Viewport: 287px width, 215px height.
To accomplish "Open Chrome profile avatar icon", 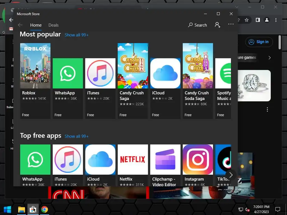I will click(267, 20).
